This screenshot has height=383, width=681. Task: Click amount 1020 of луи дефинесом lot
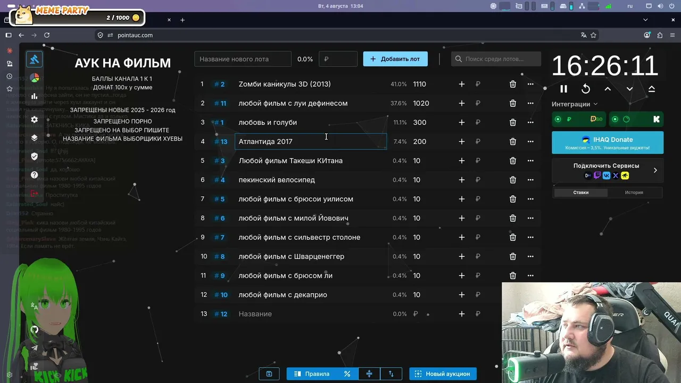[421, 103]
